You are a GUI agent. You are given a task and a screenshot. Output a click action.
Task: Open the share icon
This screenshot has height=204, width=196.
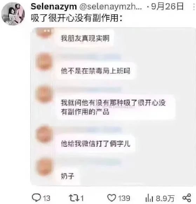coord(187,198)
